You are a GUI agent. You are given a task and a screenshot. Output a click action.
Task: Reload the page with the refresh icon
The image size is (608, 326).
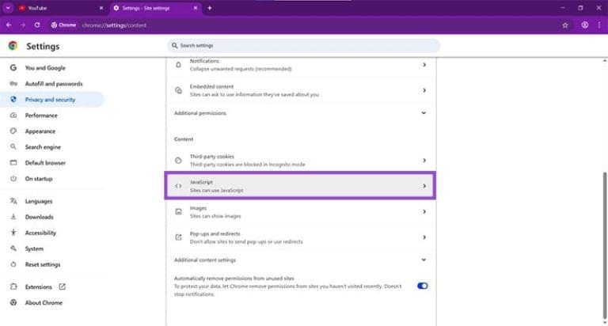(36, 25)
